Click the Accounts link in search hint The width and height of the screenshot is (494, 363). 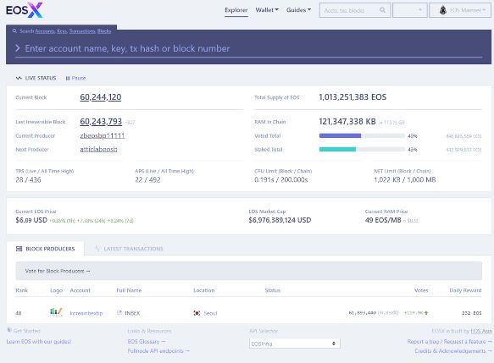(x=45, y=31)
